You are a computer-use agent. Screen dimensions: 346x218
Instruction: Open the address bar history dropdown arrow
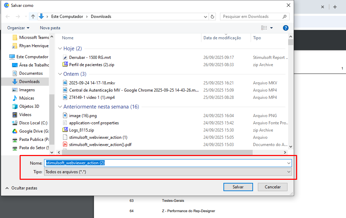pyautogui.click(x=206, y=17)
